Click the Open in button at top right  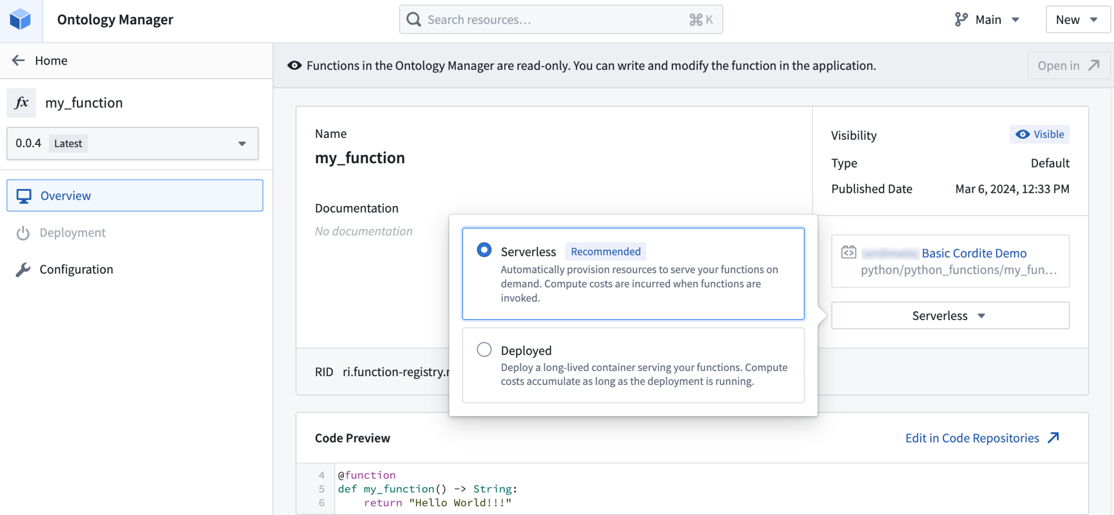(x=1069, y=65)
